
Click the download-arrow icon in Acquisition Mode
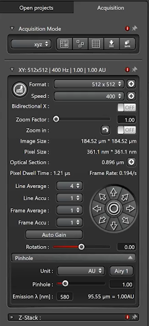pos(112,44)
